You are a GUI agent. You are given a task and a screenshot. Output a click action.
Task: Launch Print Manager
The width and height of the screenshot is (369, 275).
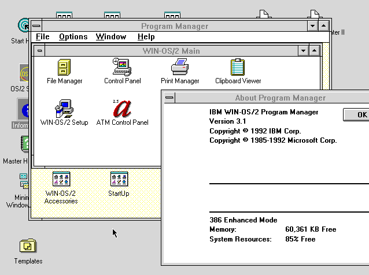coord(180,68)
